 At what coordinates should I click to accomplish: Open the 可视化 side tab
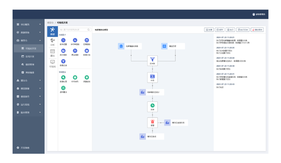point(53,63)
